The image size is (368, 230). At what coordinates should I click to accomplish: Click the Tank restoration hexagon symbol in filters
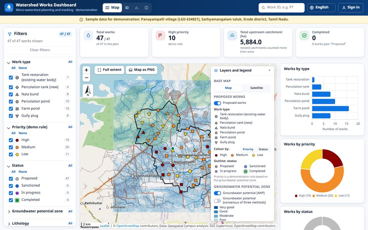17,77
